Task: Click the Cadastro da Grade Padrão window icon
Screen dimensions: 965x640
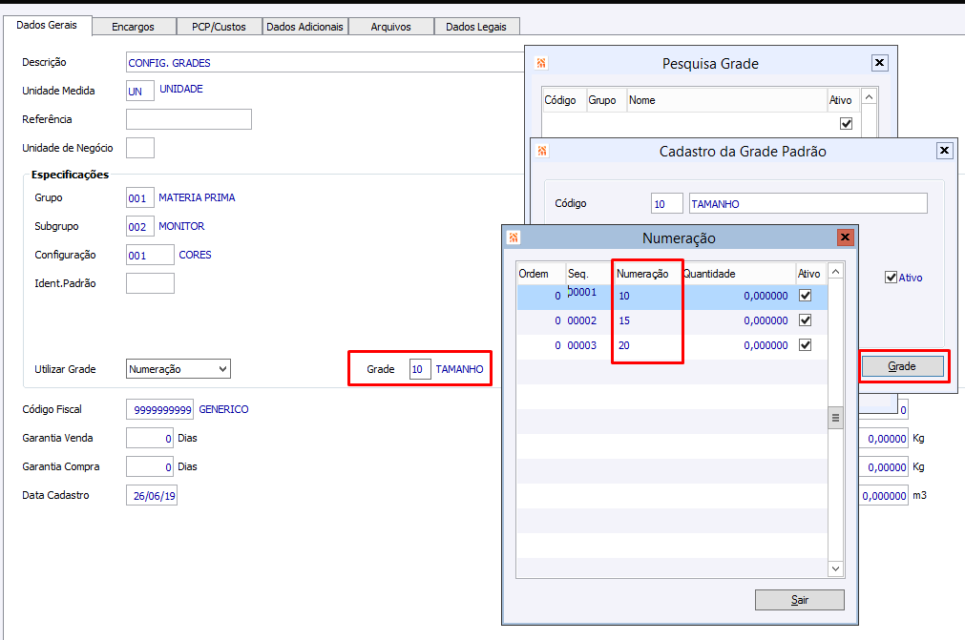Action: [x=542, y=151]
